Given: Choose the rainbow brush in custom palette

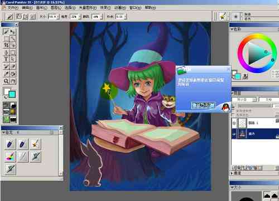Looking at the screenshot, I should pyautogui.click(x=10, y=156).
